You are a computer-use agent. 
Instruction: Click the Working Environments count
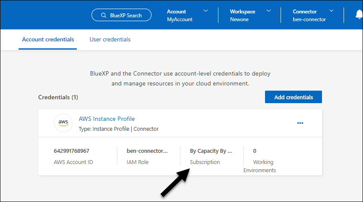(255, 151)
